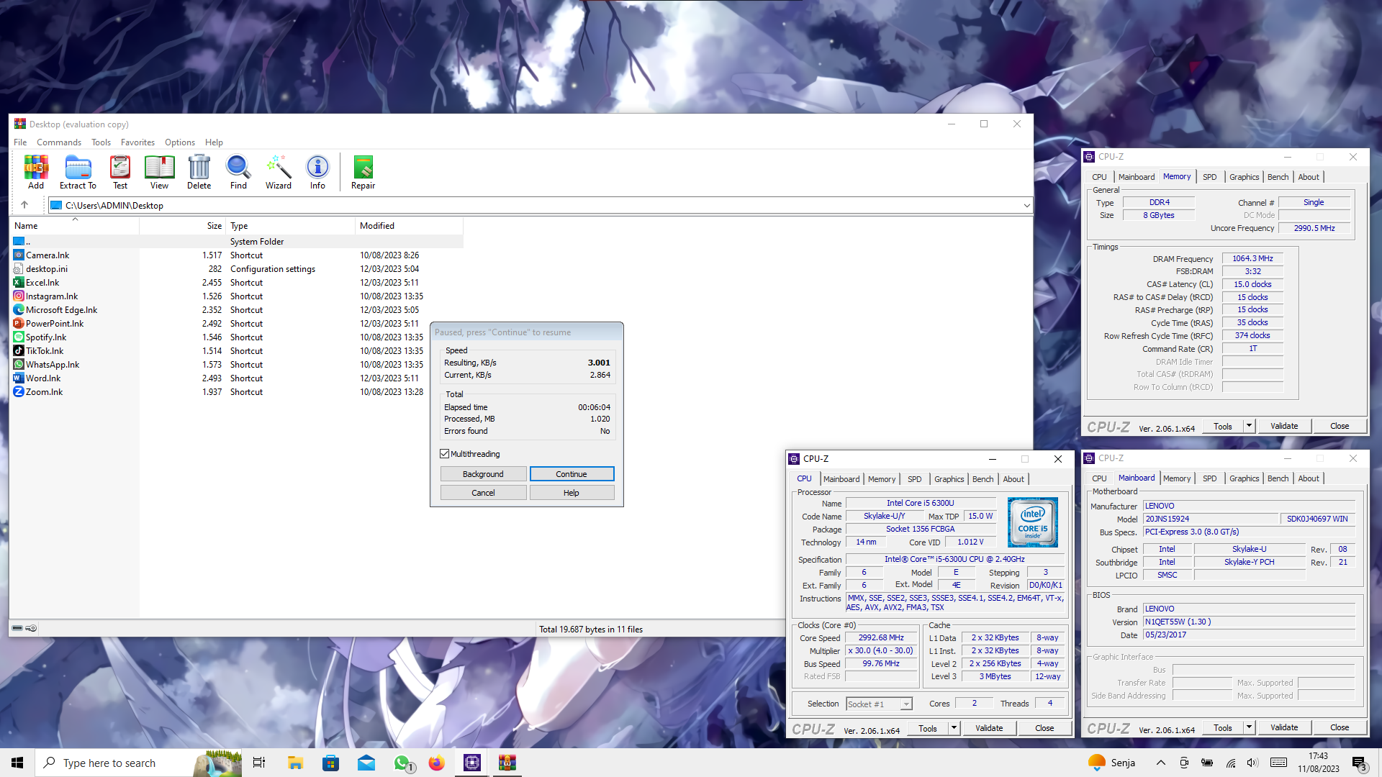This screenshot has height=777, width=1382.
Task: Open Firefox from the taskbar
Action: point(437,763)
